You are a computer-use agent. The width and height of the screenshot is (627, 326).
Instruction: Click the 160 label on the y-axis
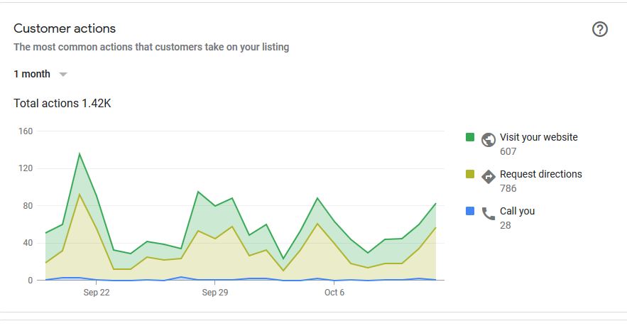click(x=26, y=131)
